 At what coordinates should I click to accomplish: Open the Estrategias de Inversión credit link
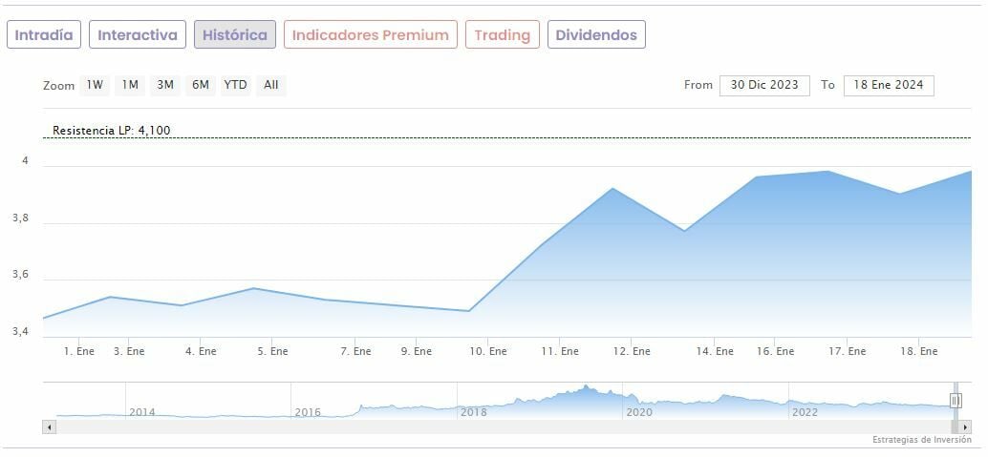921,440
